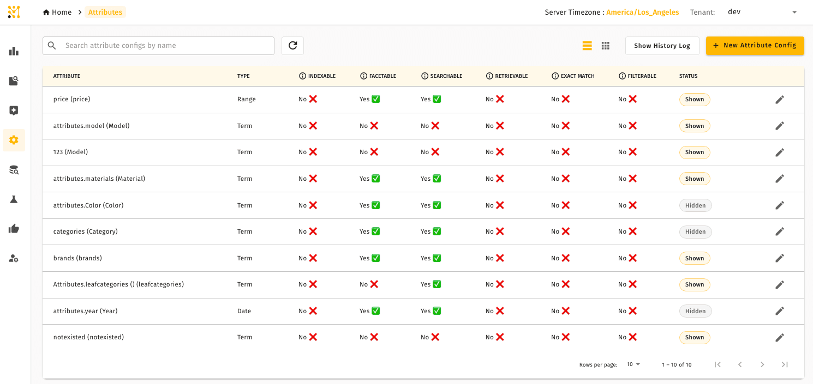
Task: Click the STATUS column header
Action: [x=688, y=76]
